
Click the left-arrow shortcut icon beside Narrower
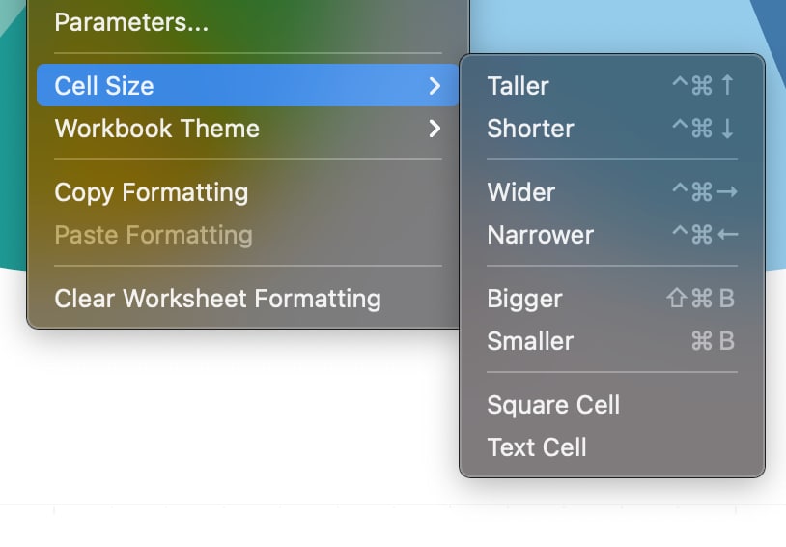[727, 234]
